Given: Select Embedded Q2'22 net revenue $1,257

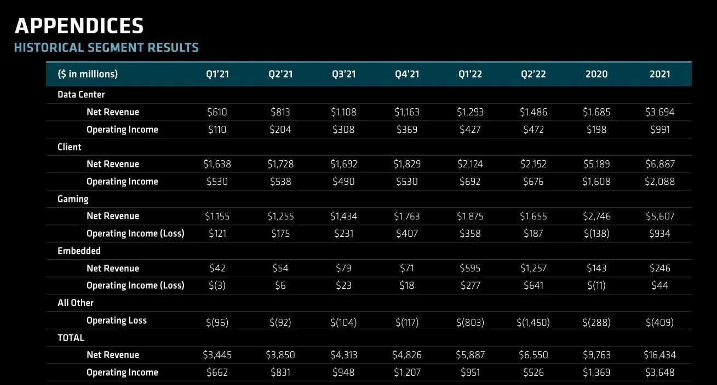Looking at the screenshot, I should 534,269.
